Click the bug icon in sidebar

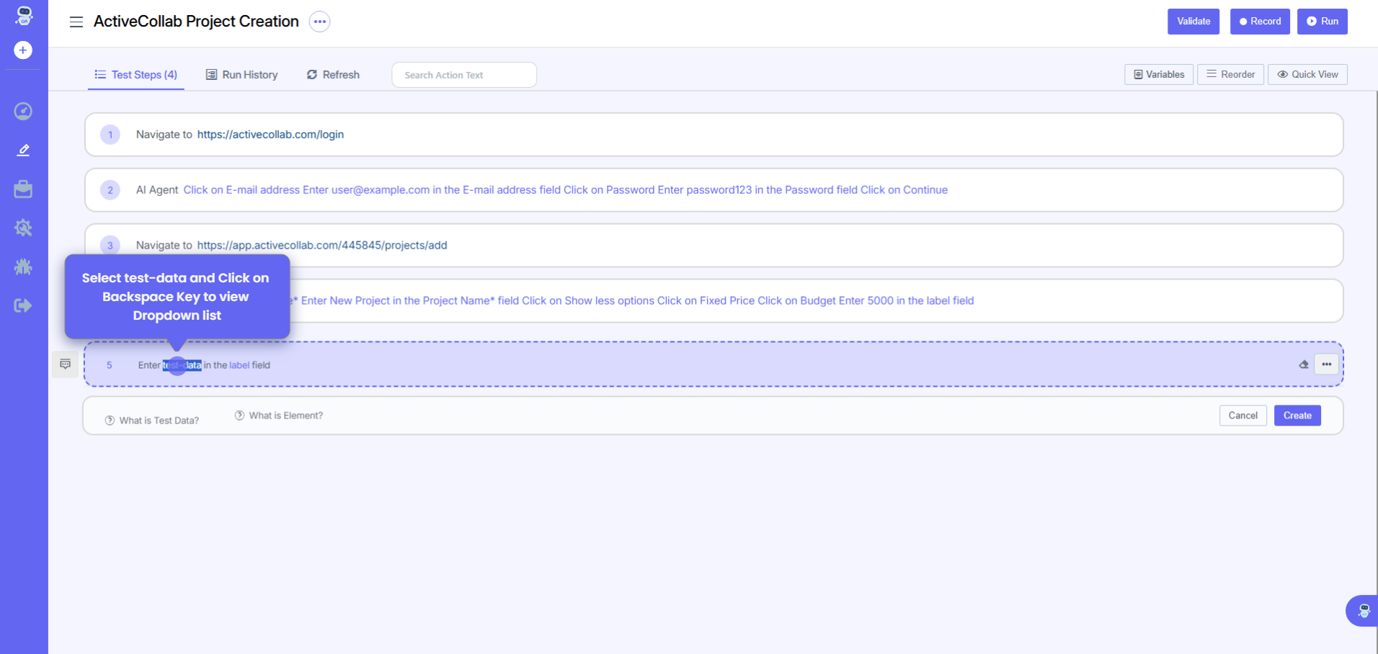point(23,267)
